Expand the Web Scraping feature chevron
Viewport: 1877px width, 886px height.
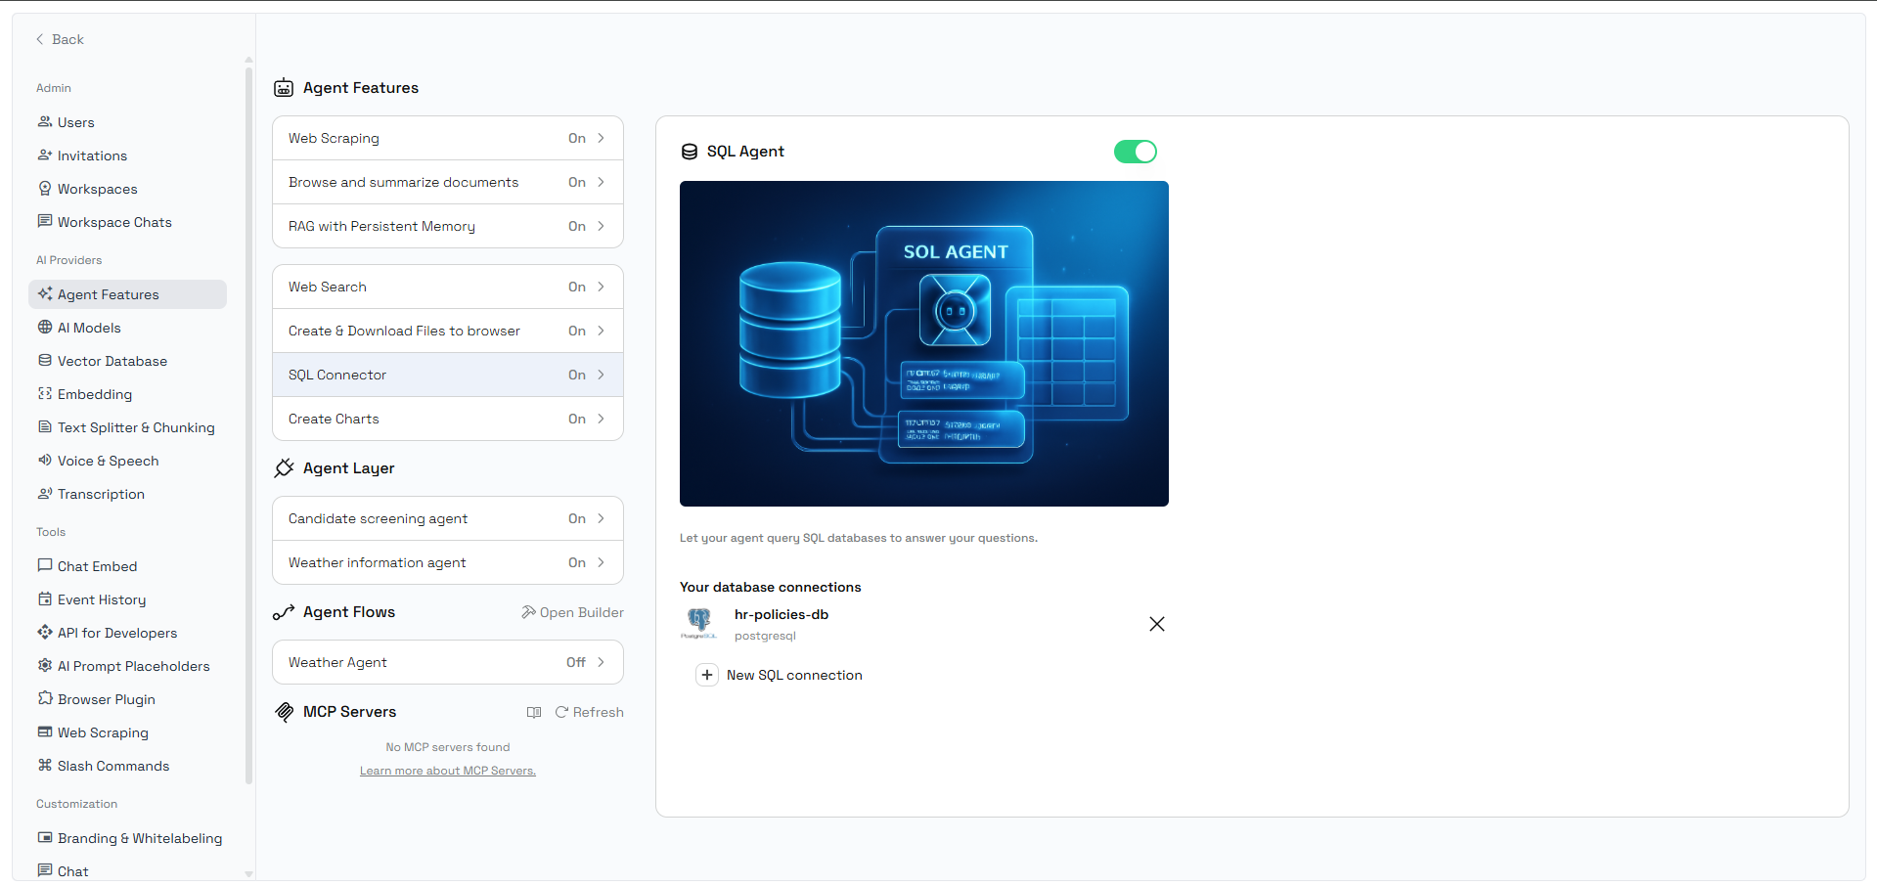tap(601, 138)
